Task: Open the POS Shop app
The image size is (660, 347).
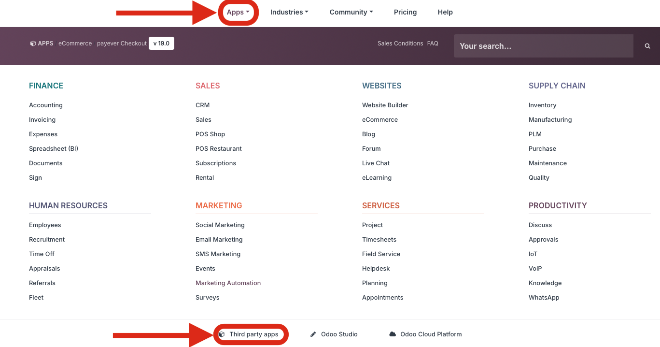Action: (x=210, y=134)
